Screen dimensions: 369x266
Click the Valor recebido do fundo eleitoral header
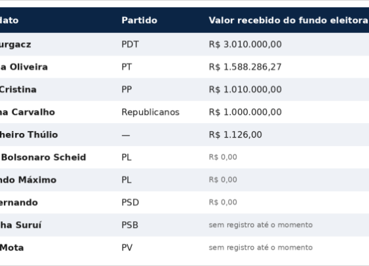(289, 20)
